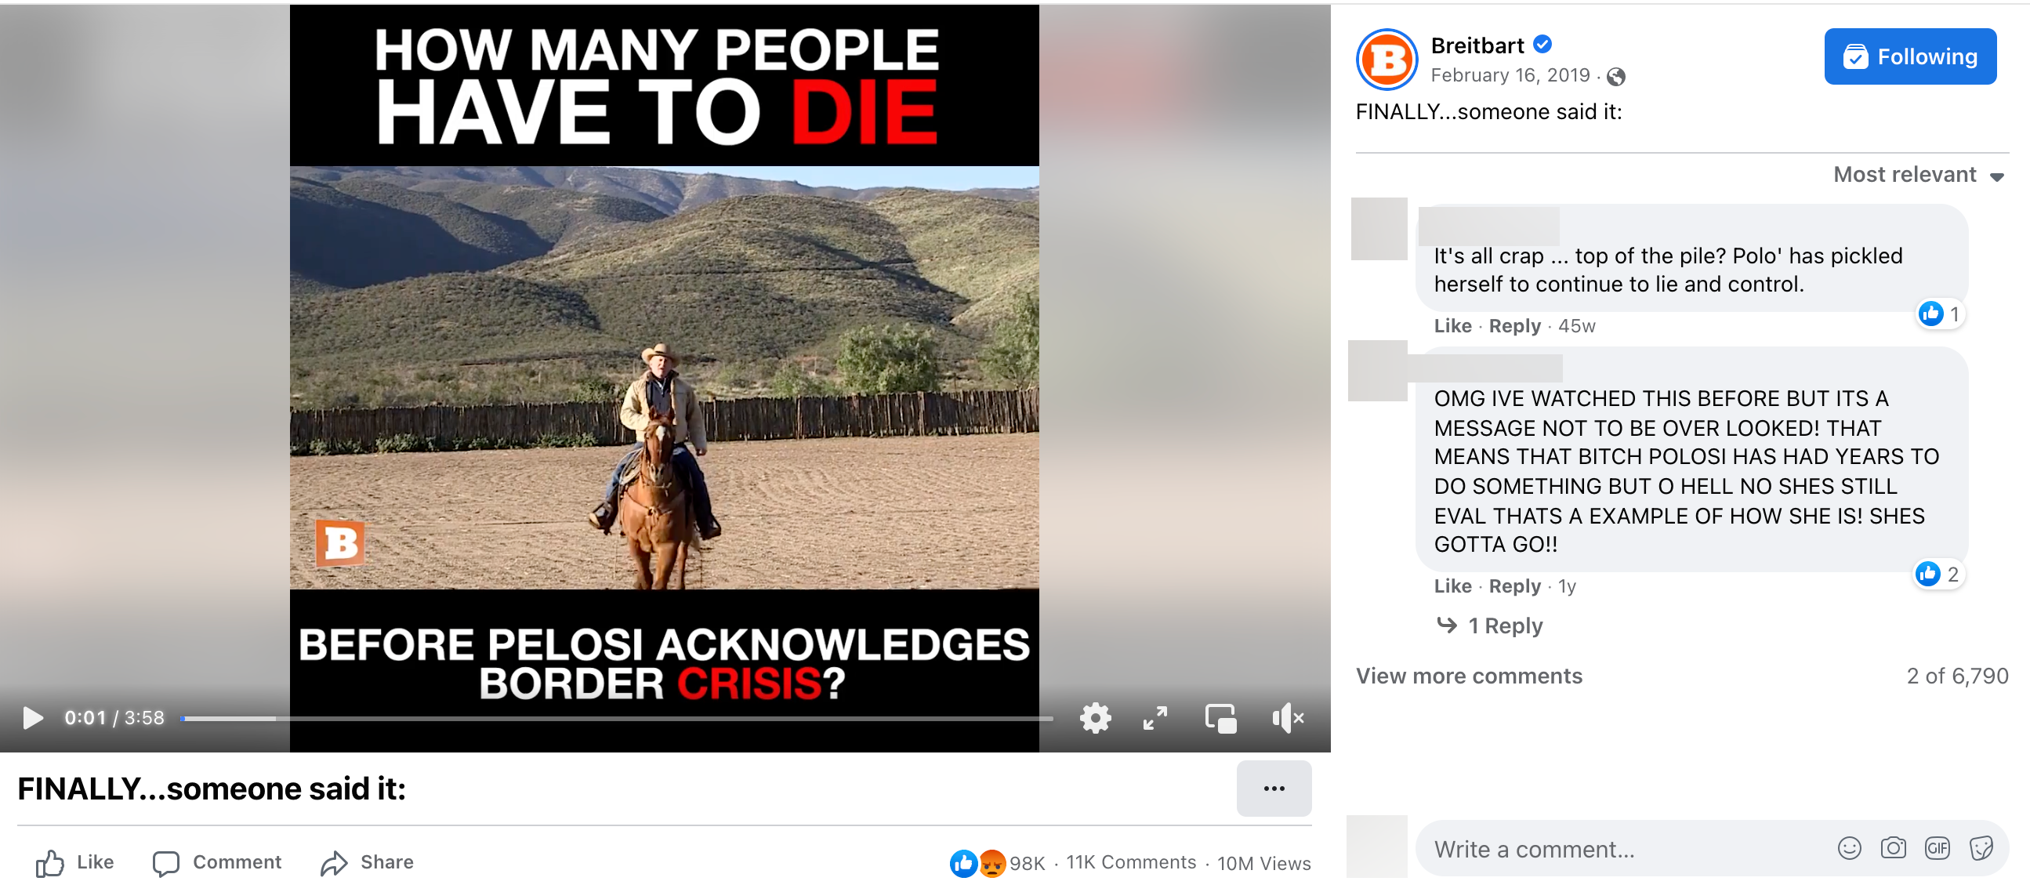This screenshot has height=892, width=2030.
Task: Seek on the video progress bar
Action: tap(616, 719)
